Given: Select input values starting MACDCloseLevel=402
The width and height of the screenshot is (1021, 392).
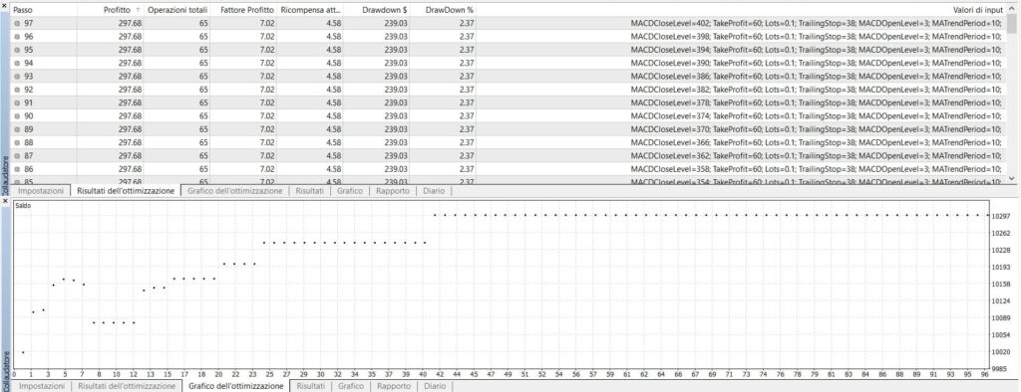Looking at the screenshot, I should pyautogui.click(x=817, y=24).
